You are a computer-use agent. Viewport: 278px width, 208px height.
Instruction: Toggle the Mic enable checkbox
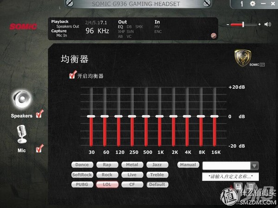coord(40,148)
